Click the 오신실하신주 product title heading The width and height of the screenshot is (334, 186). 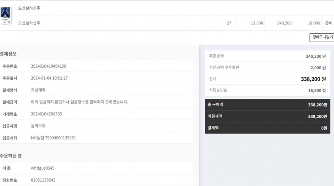pos(29,8)
